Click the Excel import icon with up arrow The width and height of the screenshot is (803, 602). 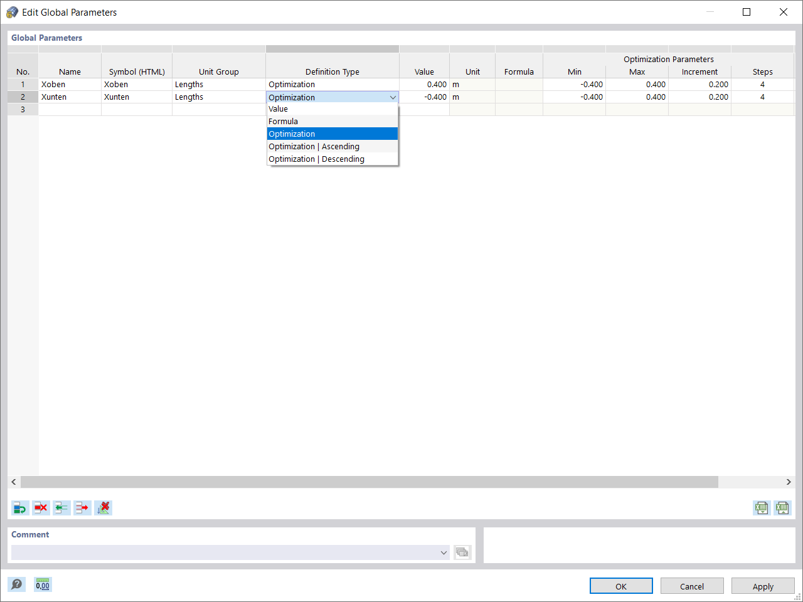coord(782,507)
